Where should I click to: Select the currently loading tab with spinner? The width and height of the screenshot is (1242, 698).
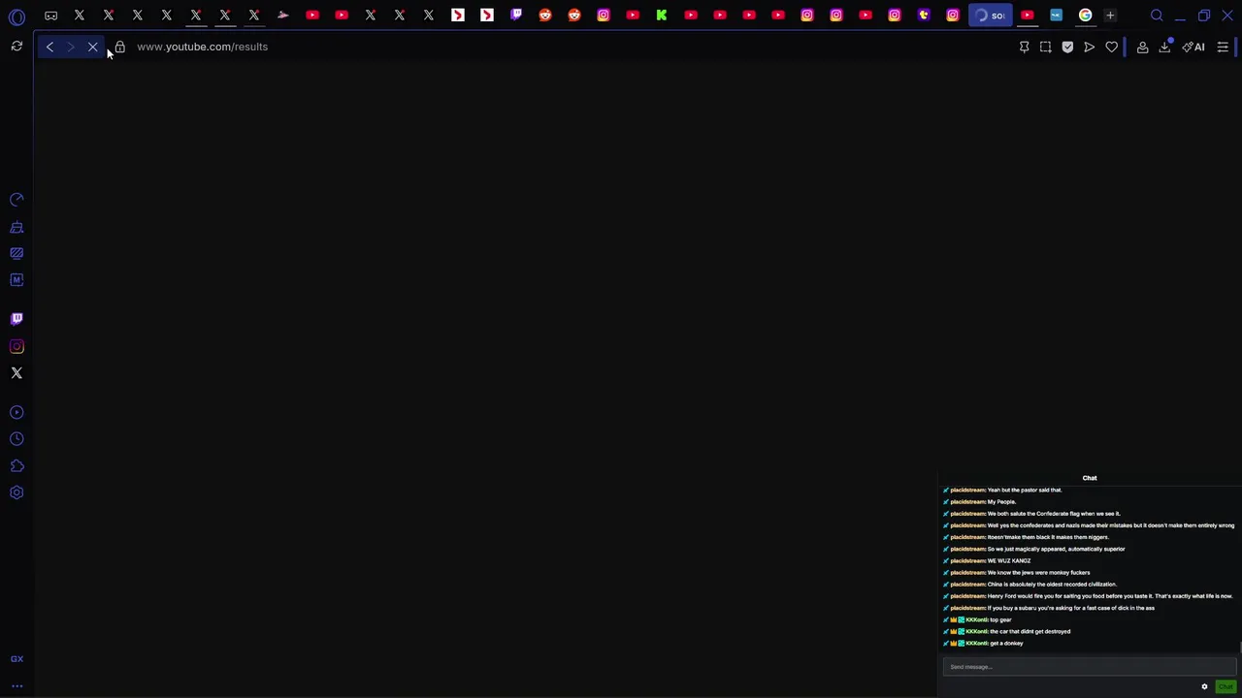(991, 15)
